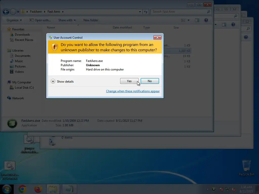Open Google Chrome from taskbar
Screen dimensions: 259x194
coord(23,189)
